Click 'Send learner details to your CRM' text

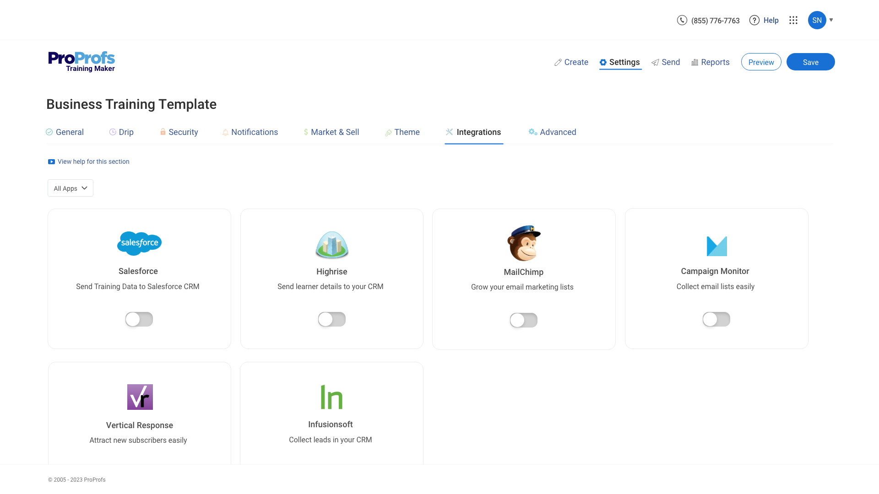click(331, 286)
